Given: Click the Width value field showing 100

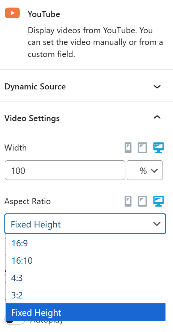Looking at the screenshot, I should click(65, 170).
